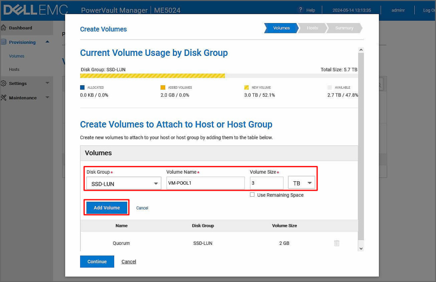Open Volumes in the sidebar
The height and width of the screenshot is (282, 436).
pyautogui.click(x=17, y=56)
